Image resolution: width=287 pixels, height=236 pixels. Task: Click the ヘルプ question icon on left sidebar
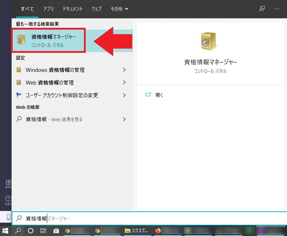click(x=8, y=200)
